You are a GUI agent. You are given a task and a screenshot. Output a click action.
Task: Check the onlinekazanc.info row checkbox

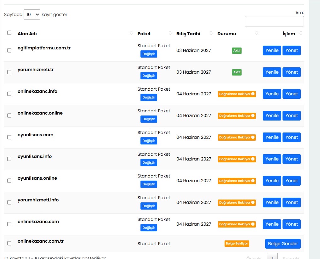pyautogui.click(x=9, y=94)
